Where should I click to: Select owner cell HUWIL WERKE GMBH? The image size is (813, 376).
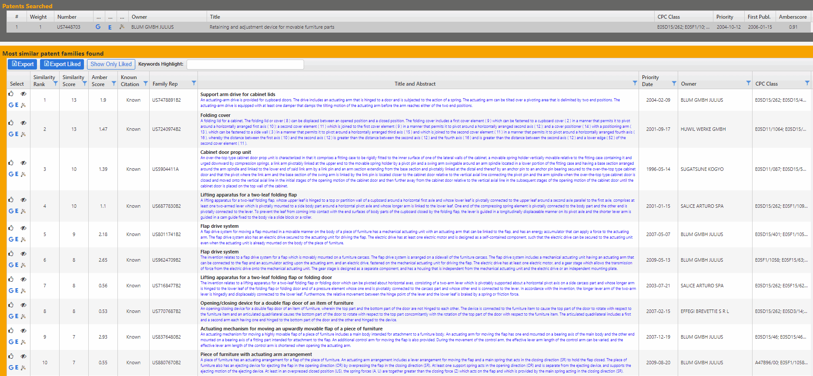[703, 129]
